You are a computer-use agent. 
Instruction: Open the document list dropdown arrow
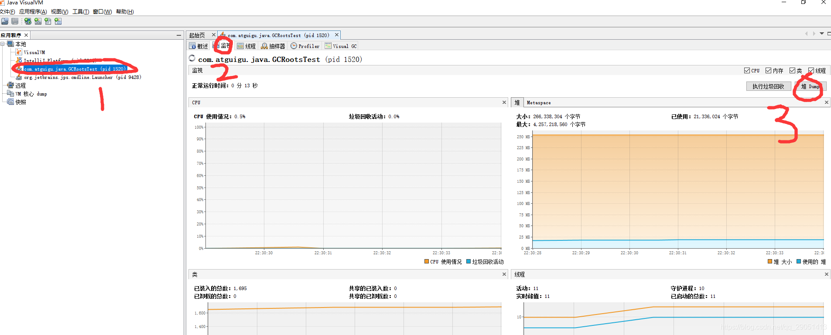pyautogui.click(x=822, y=34)
